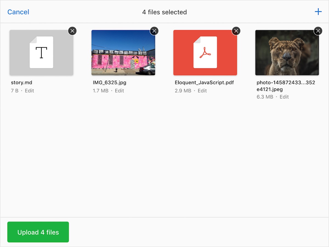Upload 4 files with the green button
This screenshot has height=247, width=329.
[38, 232]
